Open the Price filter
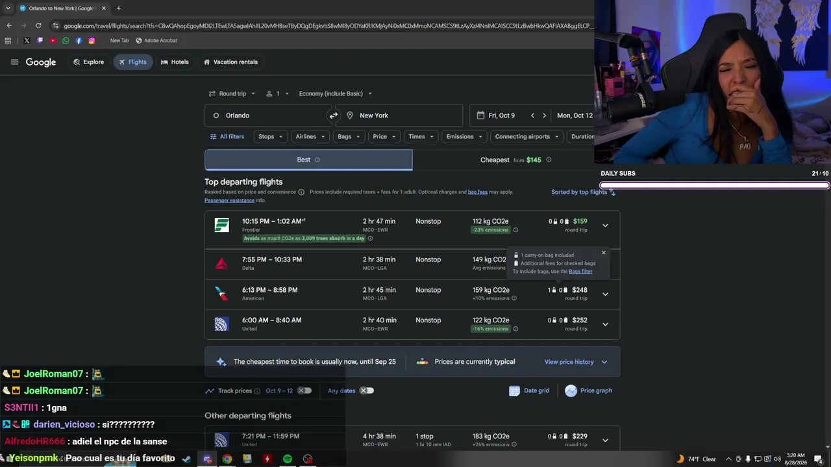Image resolution: width=831 pixels, height=467 pixels. (384, 136)
